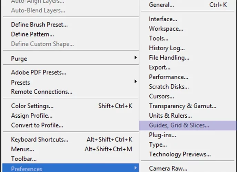Open Units & Rulers preferences
The height and width of the screenshot is (172, 237).
pyautogui.click(x=188, y=116)
